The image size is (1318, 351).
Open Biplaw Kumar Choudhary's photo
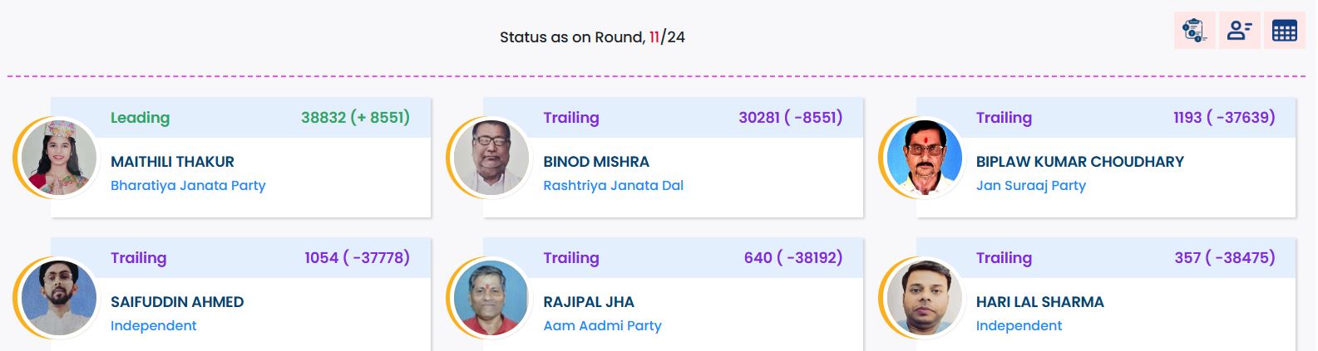[924, 158]
